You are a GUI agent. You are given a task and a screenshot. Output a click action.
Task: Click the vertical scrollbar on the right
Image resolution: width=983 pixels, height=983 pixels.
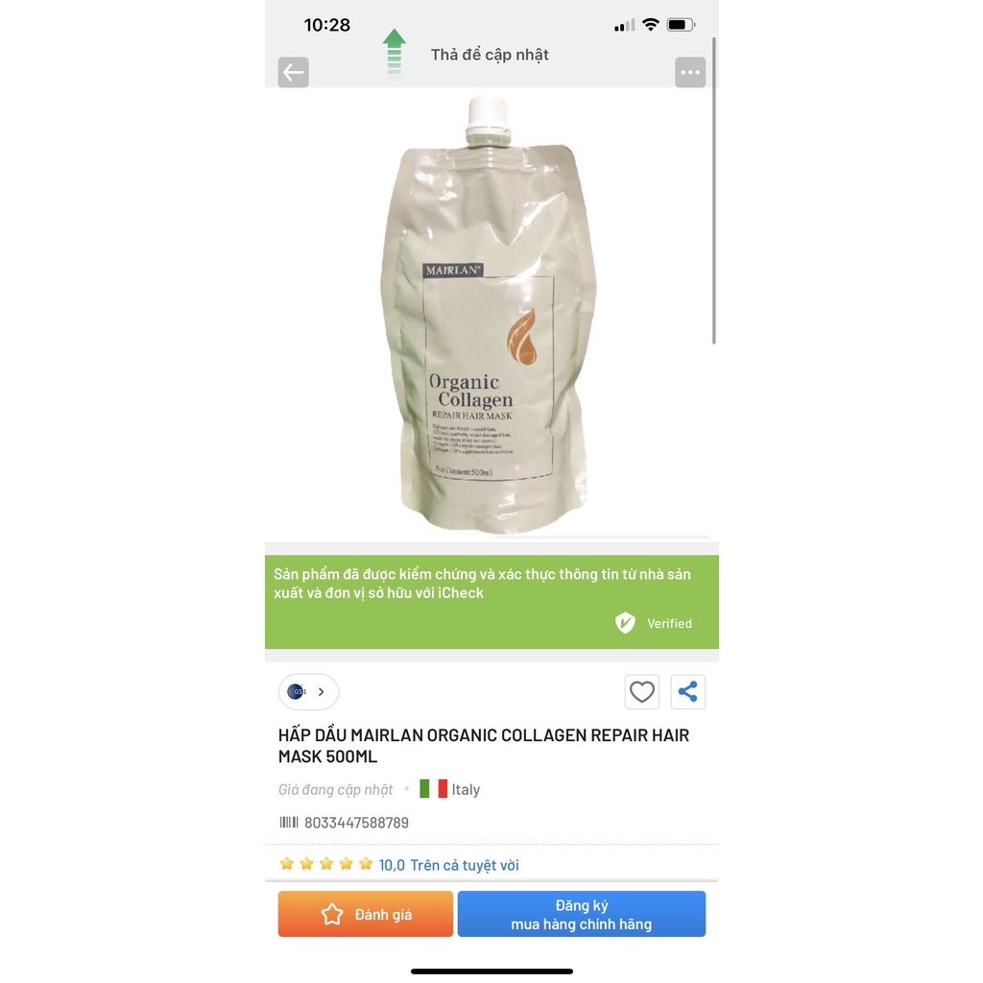click(x=714, y=191)
